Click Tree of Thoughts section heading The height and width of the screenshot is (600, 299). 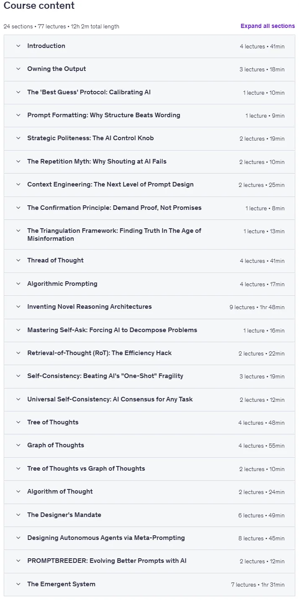pos(53,422)
